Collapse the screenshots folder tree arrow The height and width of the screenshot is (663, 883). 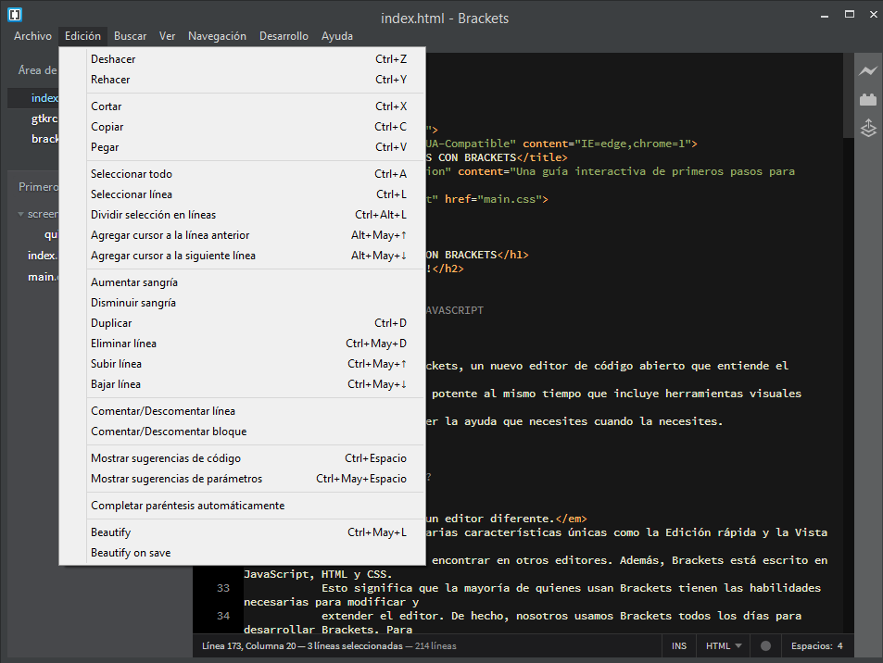[x=20, y=214]
